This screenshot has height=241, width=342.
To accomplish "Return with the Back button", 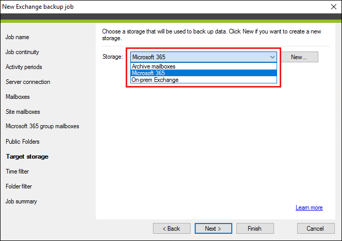I will tap(172, 228).
